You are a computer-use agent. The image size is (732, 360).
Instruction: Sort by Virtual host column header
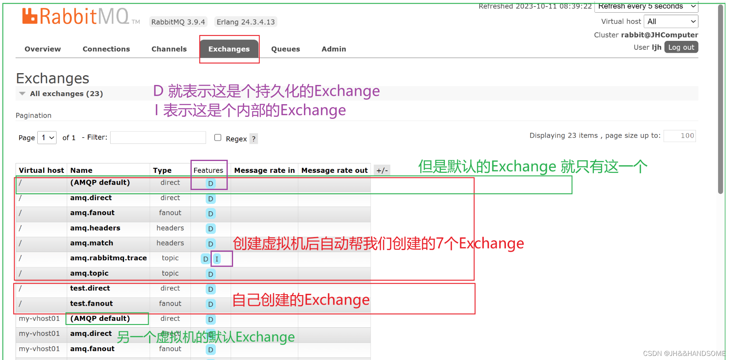41,170
